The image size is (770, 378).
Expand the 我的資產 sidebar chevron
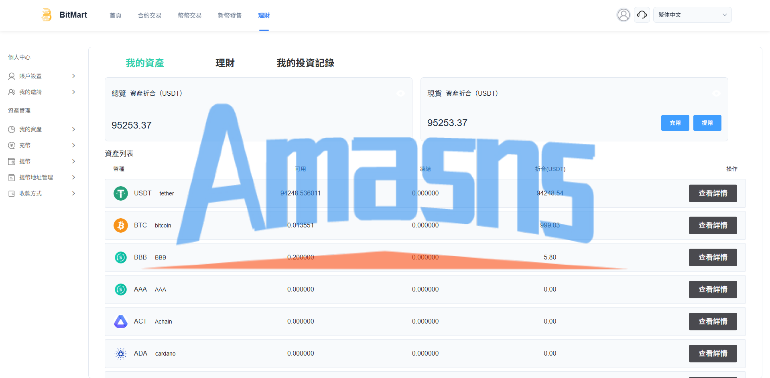pyautogui.click(x=73, y=129)
